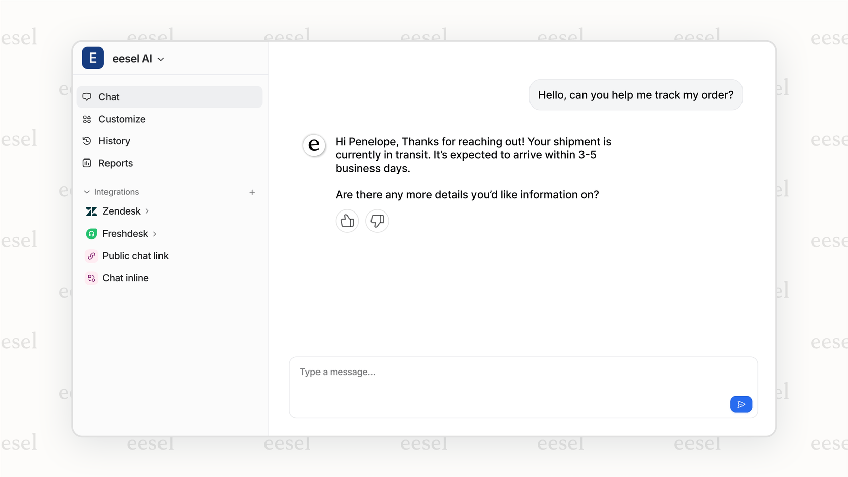Select the Chat inline icon

(91, 278)
